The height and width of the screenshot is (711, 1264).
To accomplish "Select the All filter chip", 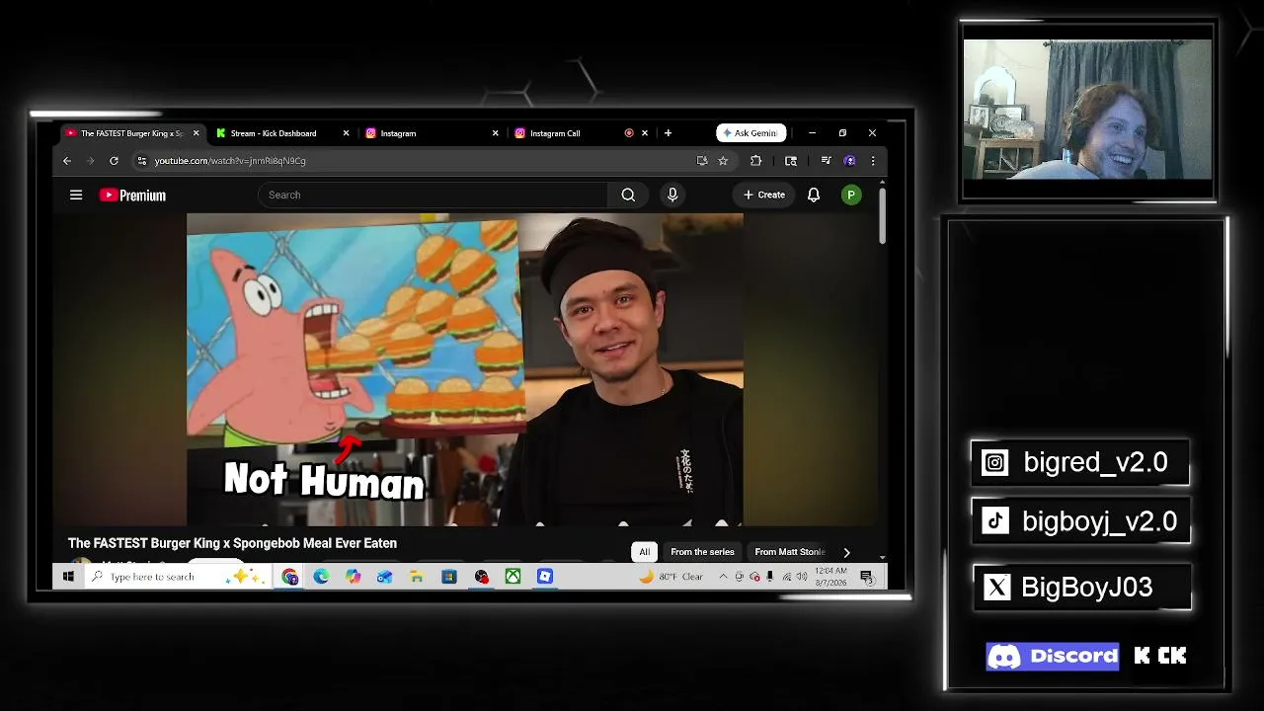I will [x=644, y=552].
